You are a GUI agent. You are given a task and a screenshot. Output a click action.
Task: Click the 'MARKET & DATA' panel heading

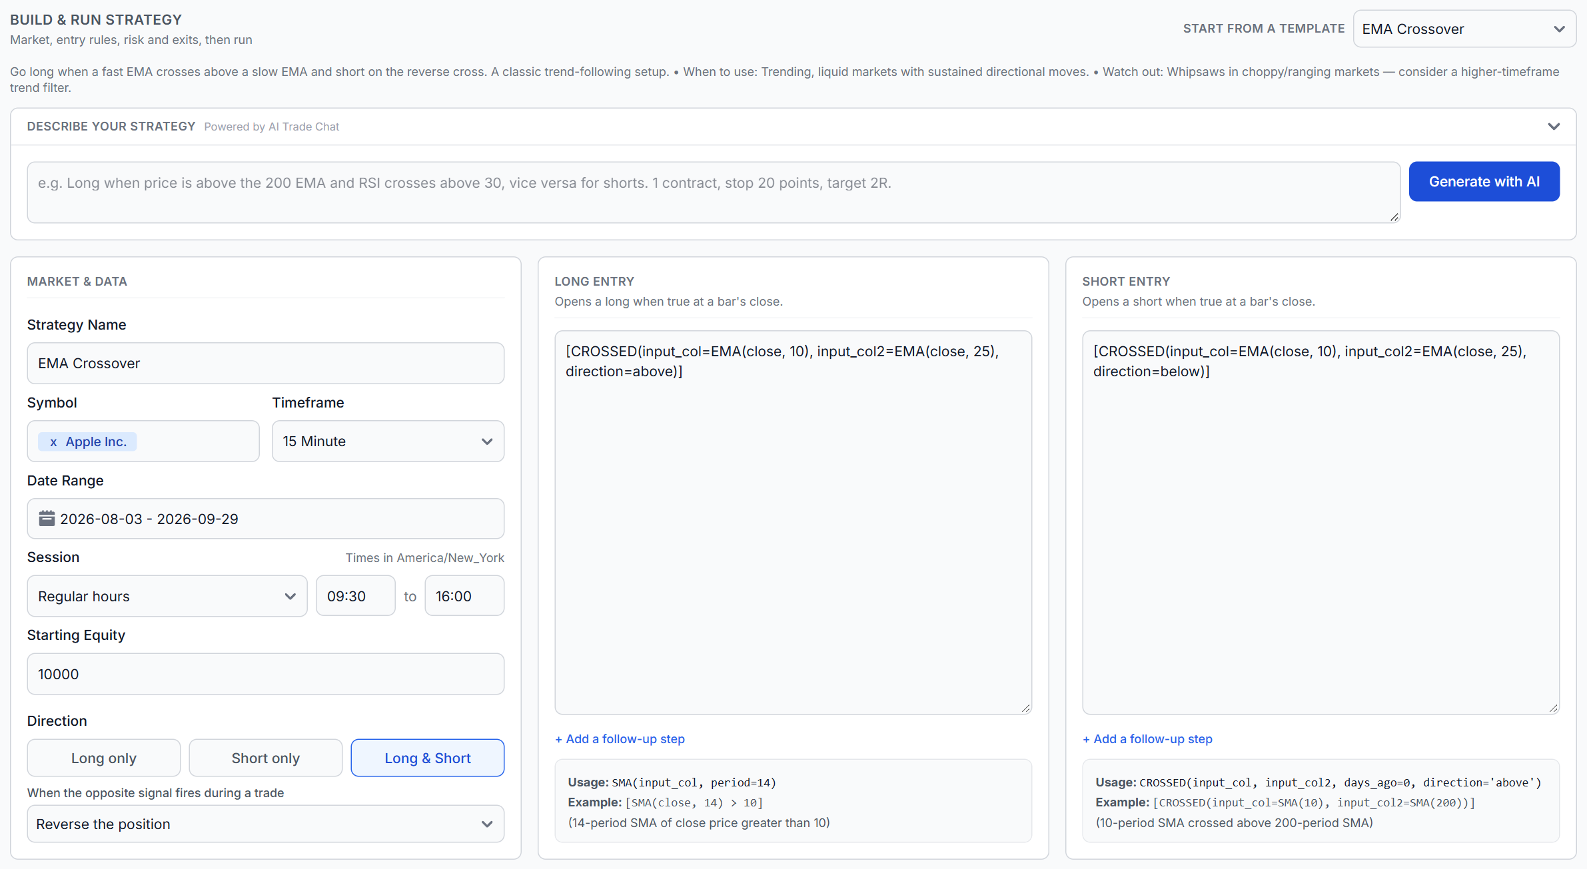pos(77,281)
